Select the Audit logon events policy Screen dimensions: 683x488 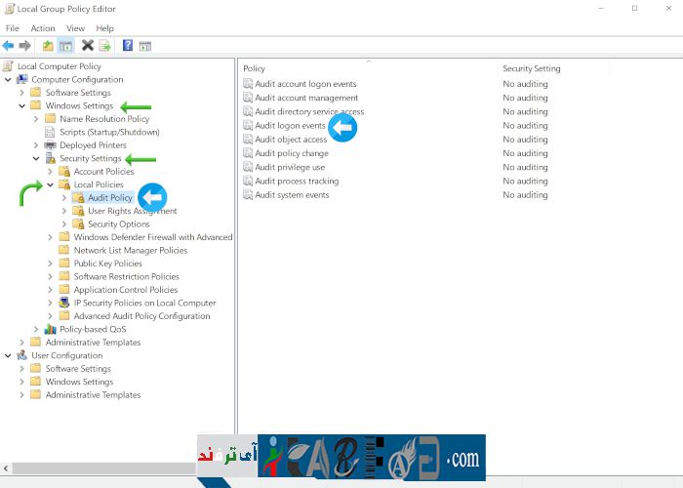pos(290,126)
